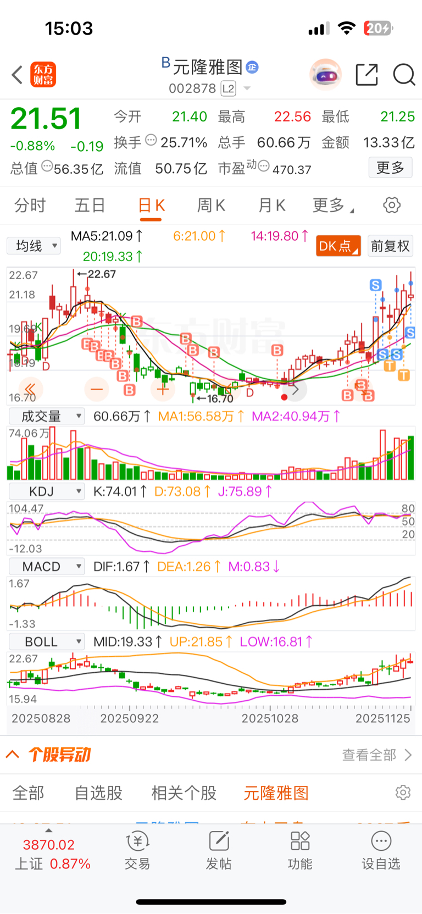Tap the 市盈 info smiley icon
Viewport: 422px width, 914px height.
264,166
